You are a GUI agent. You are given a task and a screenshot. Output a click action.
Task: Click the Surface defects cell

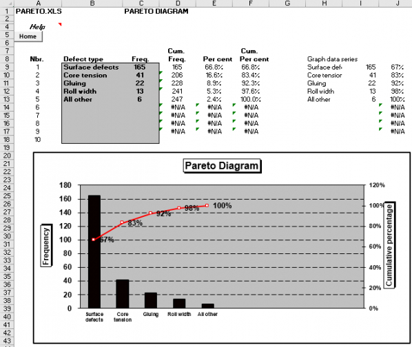(x=91, y=67)
